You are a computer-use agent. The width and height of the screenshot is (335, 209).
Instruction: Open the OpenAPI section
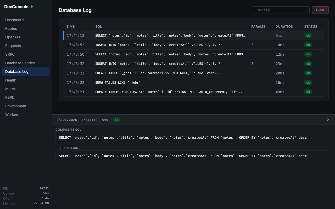pos(26,37)
